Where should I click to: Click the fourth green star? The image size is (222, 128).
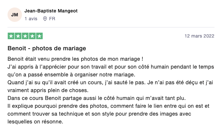coord(32,36)
